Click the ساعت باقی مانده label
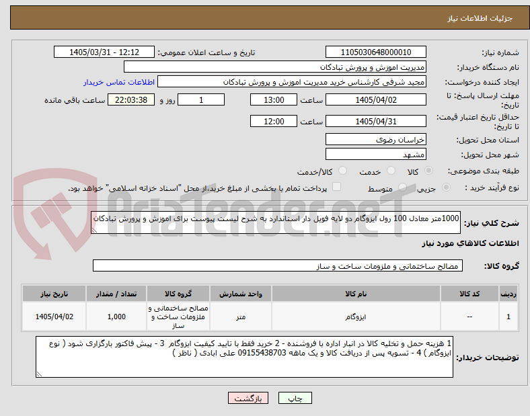 [75, 100]
